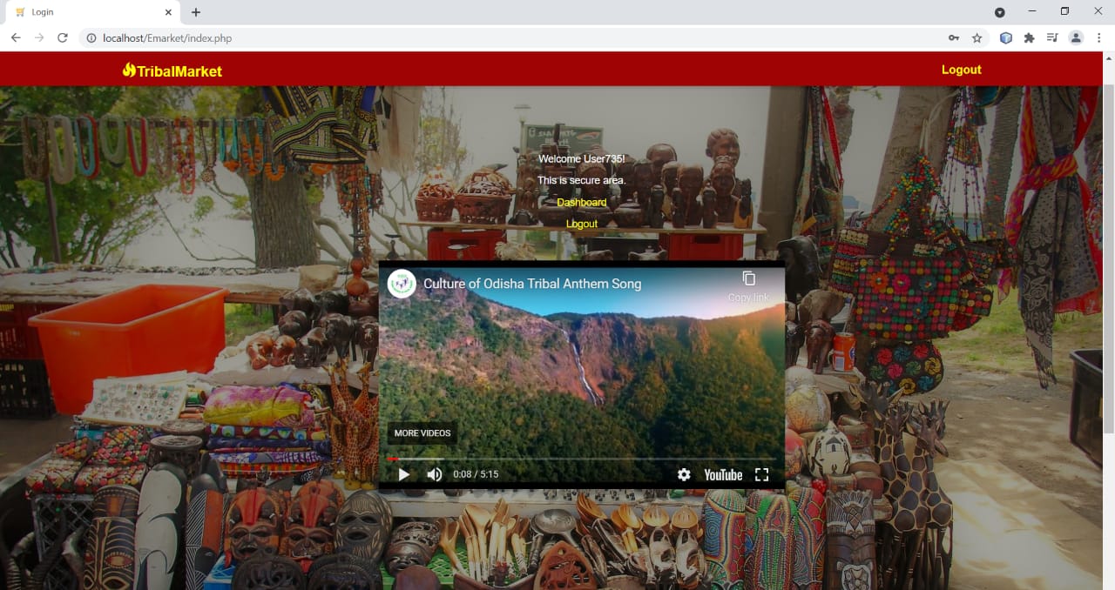Open the Extensions puzzle menu
1115x590 pixels.
[x=1029, y=37]
